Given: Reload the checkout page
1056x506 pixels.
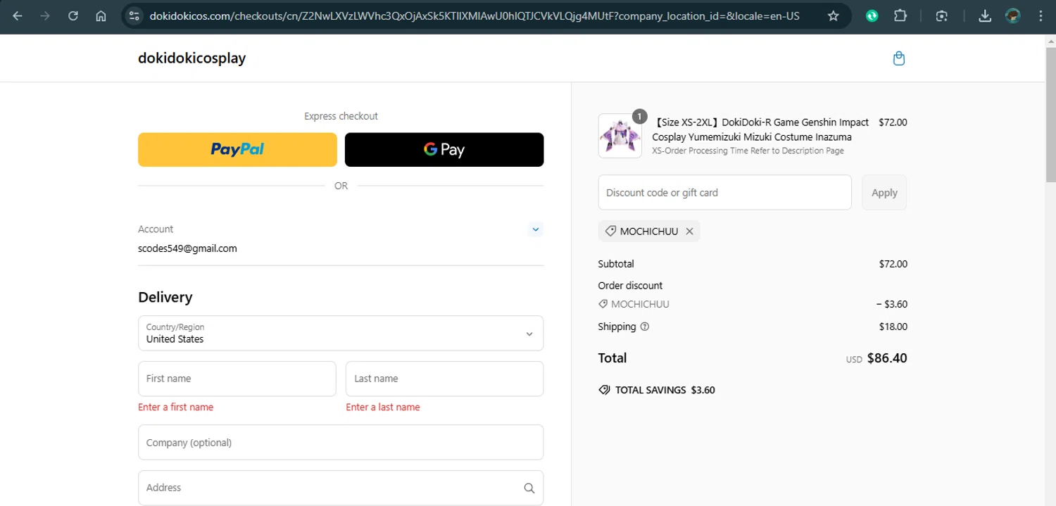Looking at the screenshot, I should [73, 15].
